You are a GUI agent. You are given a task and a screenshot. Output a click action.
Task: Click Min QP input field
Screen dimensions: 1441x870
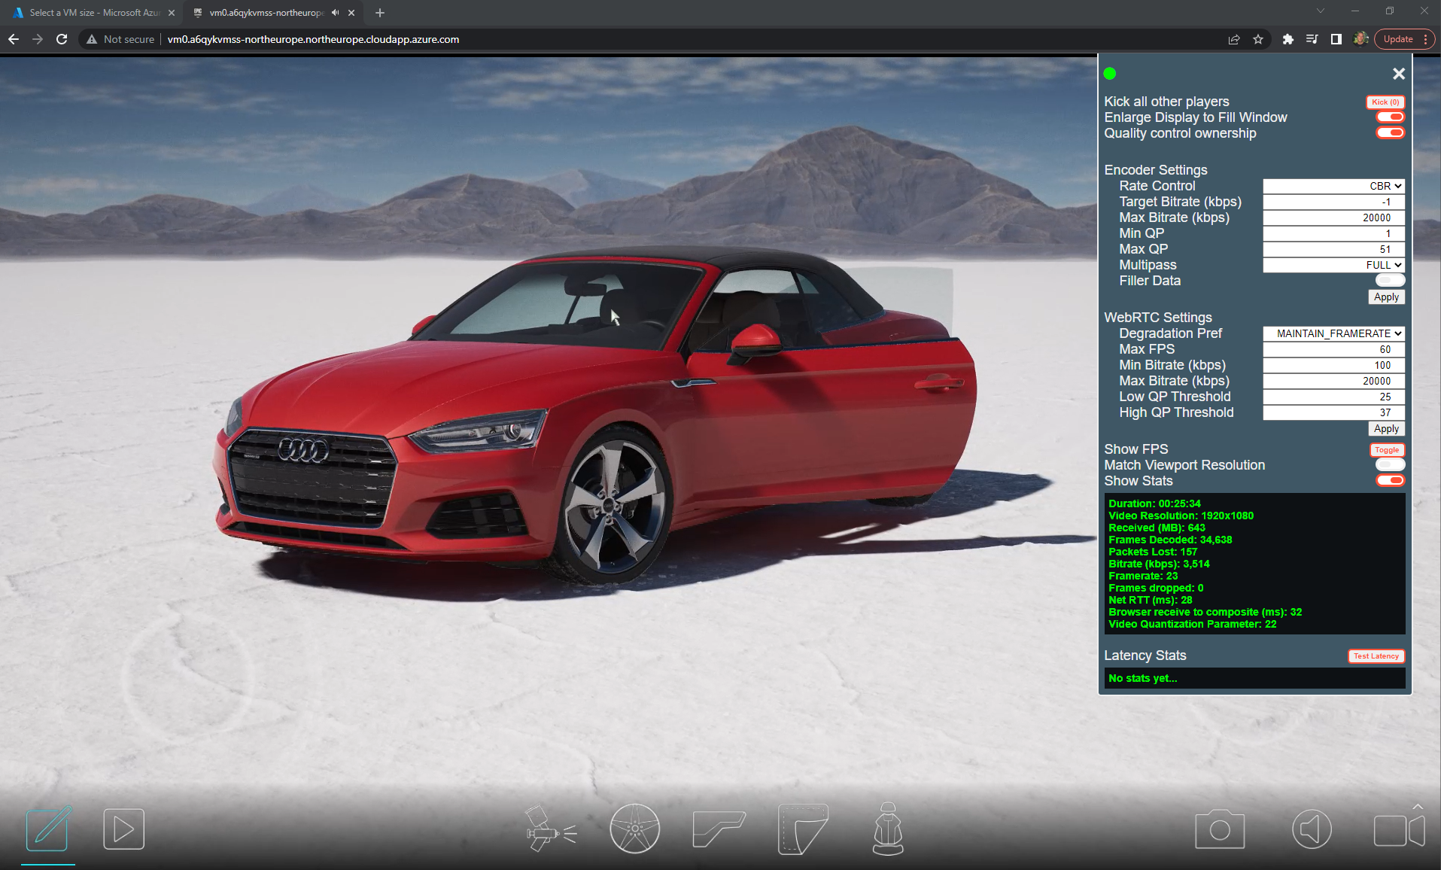tap(1333, 233)
